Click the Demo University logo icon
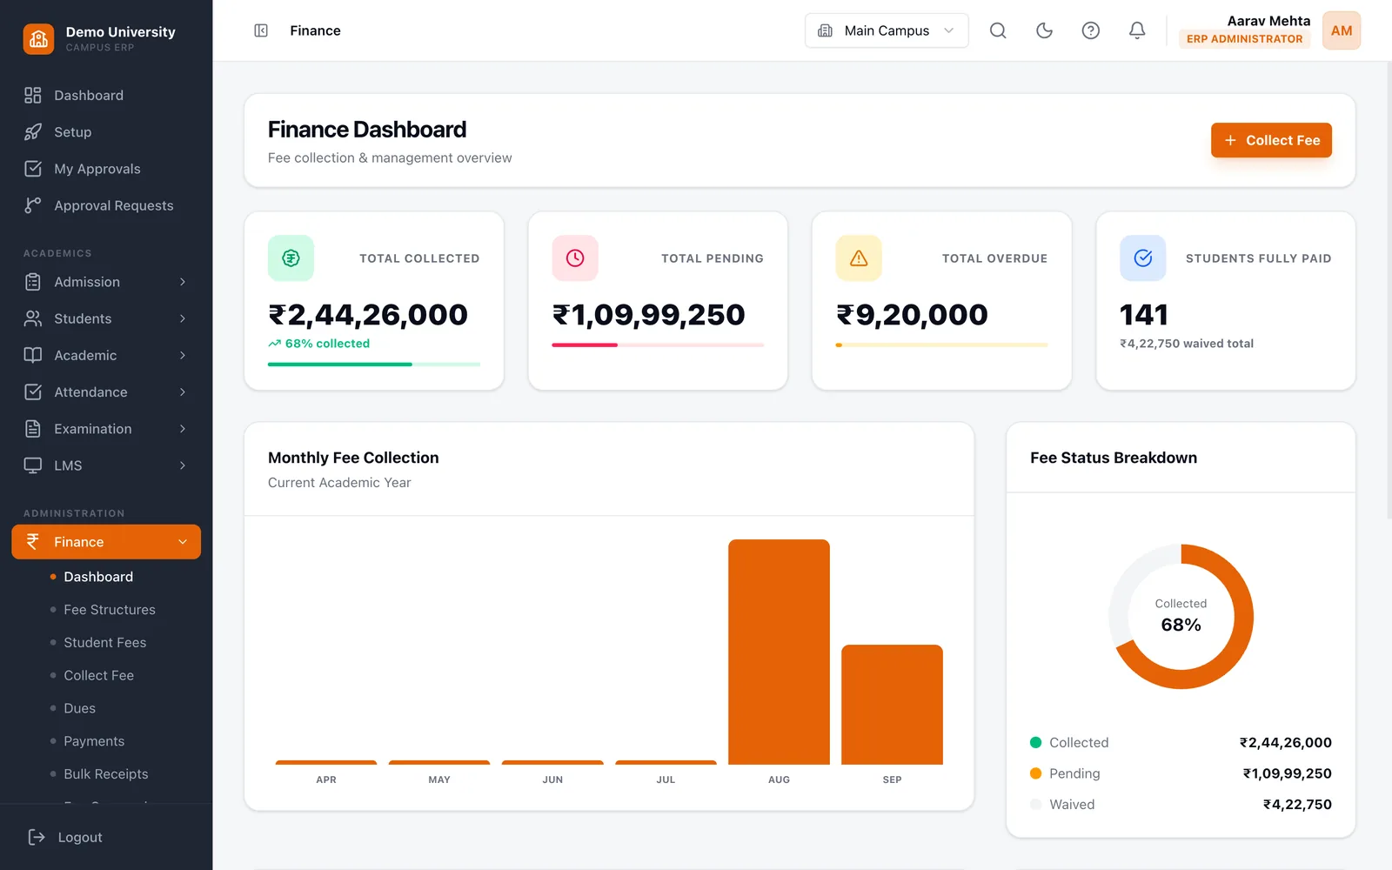1392x870 pixels. click(38, 38)
